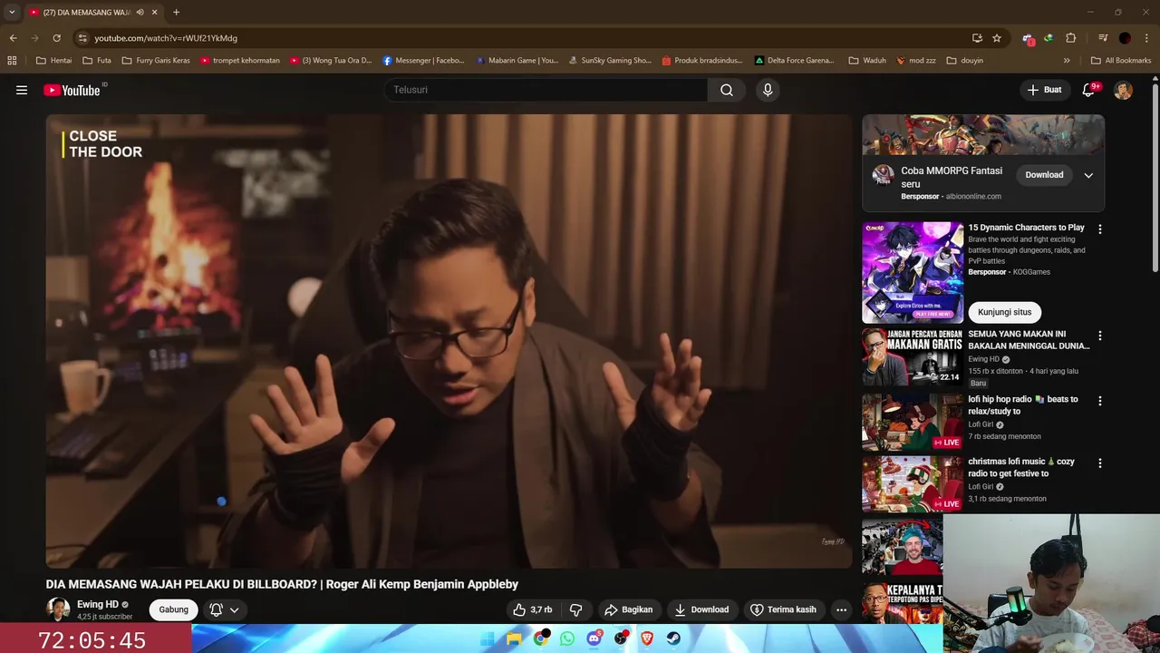Go to YouTube home via logo
This screenshot has height=653, width=1160.
point(72,90)
